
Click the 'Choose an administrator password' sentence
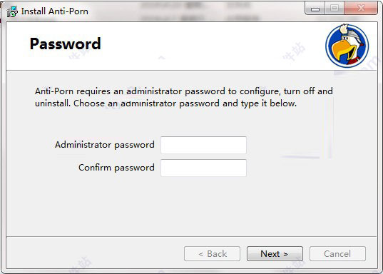click(185, 103)
